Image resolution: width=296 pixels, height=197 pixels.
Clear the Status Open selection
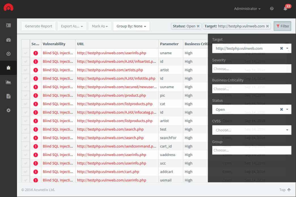282,109
